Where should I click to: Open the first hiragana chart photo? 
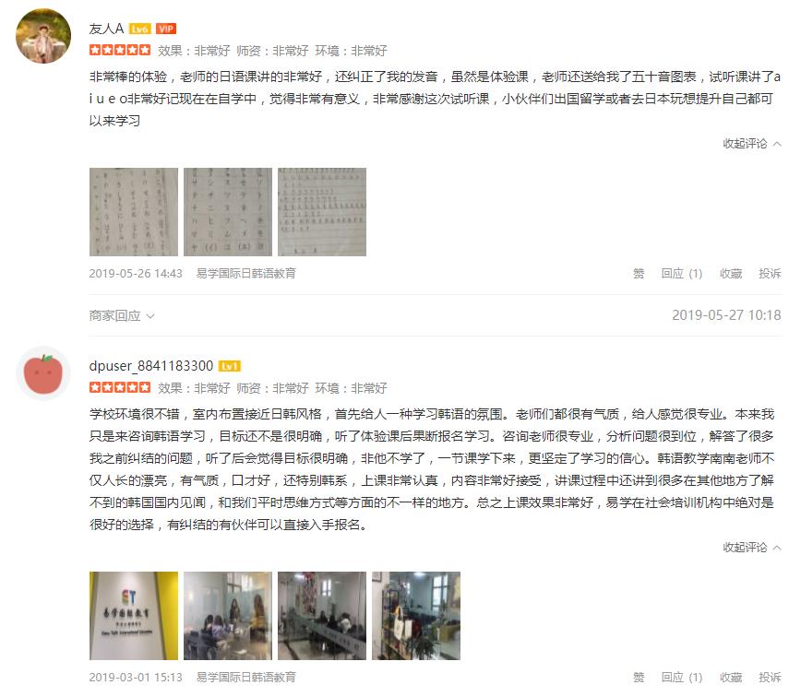[x=134, y=212]
